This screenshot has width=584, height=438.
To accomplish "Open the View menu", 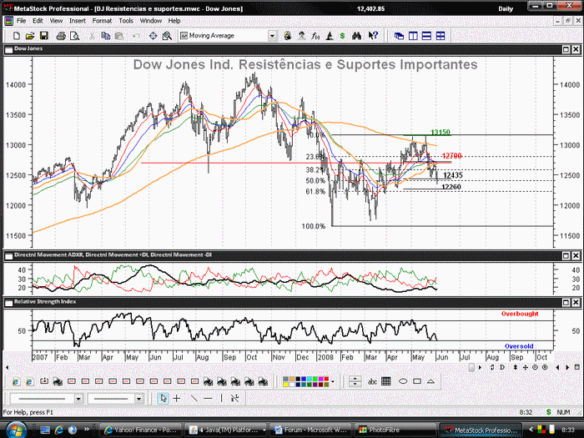I will coord(56,21).
